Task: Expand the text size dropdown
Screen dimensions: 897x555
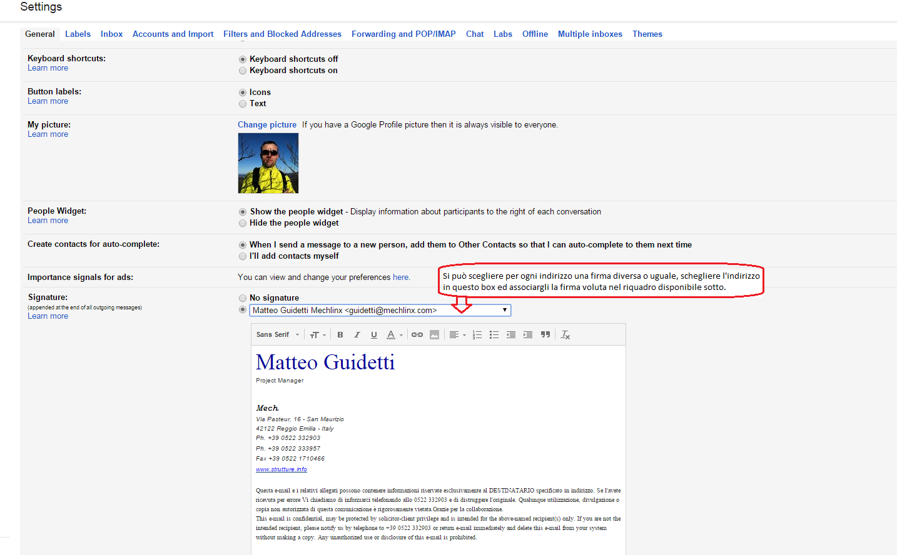Action: coord(318,335)
